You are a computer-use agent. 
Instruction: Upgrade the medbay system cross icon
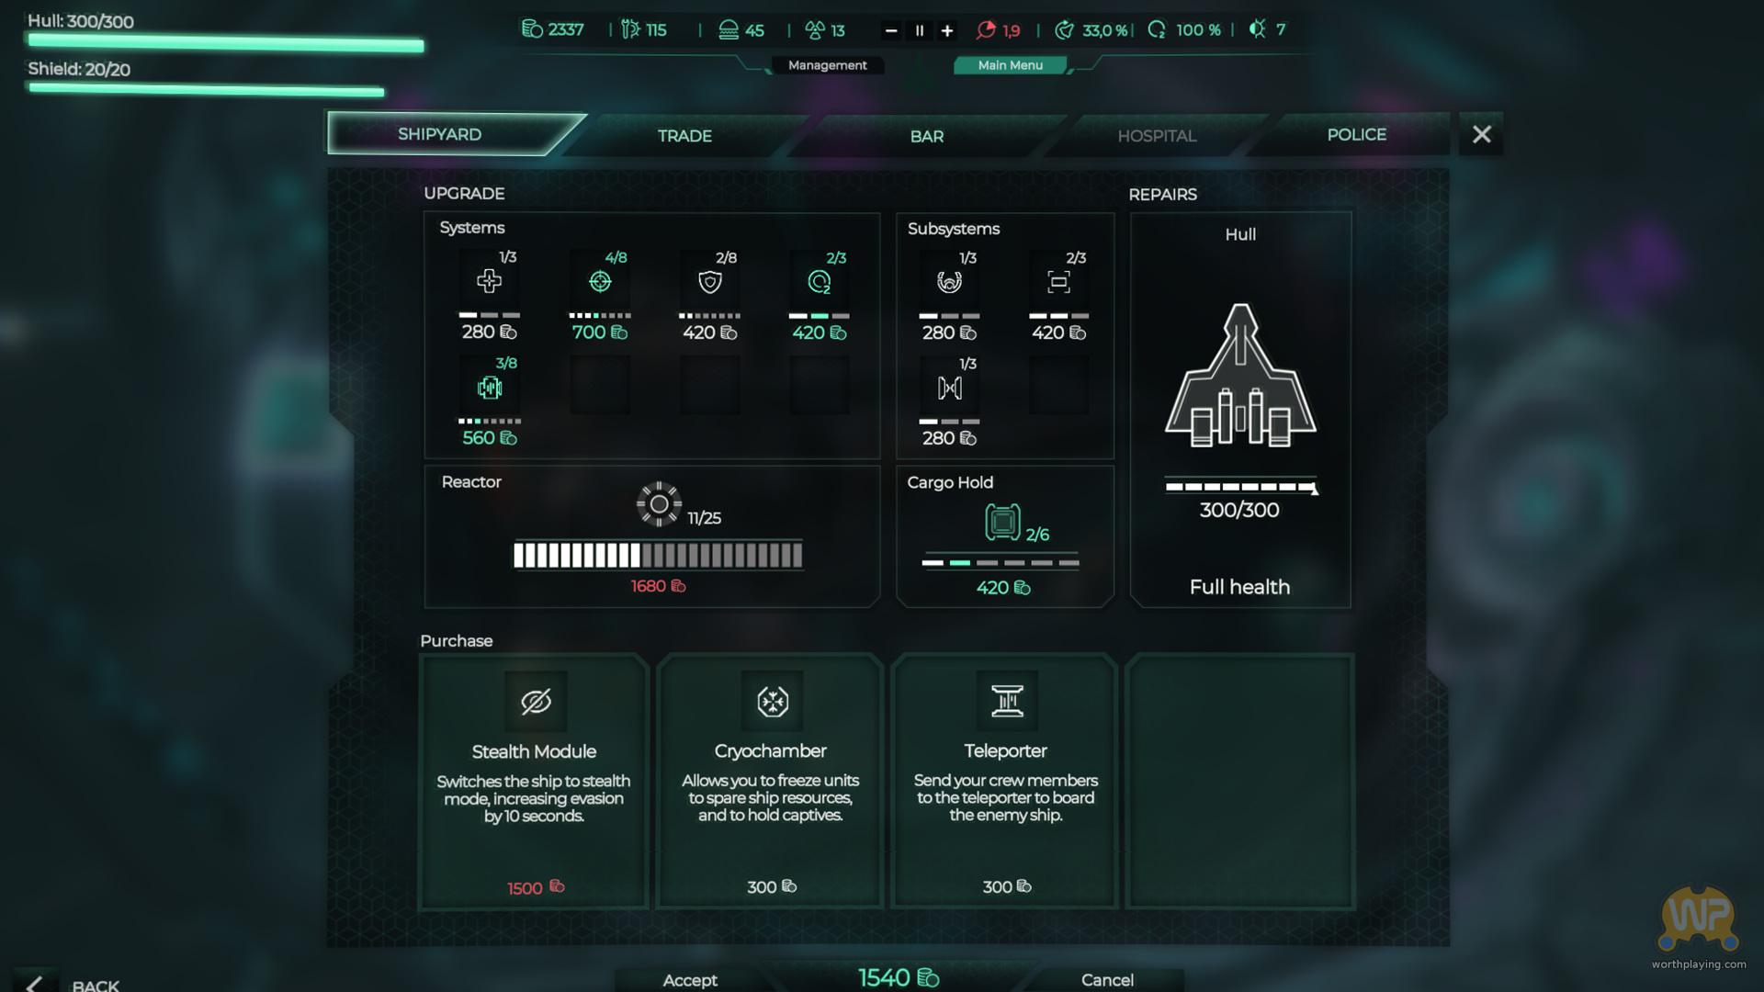tap(489, 282)
